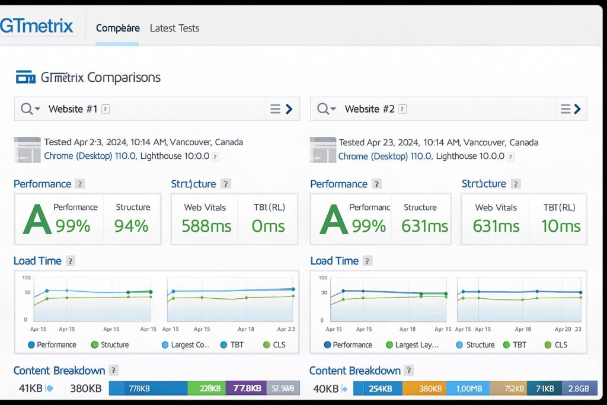
Task: Click the help icon beside Website #2
Action: pyautogui.click(x=402, y=109)
